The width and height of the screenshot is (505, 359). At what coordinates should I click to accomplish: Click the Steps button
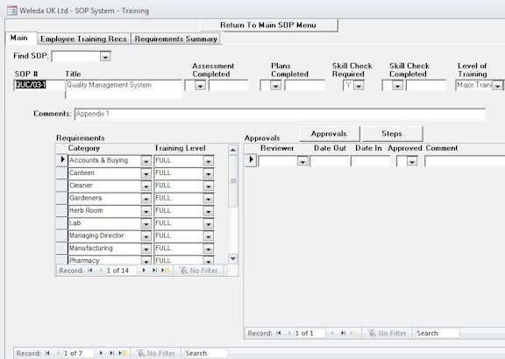point(392,134)
